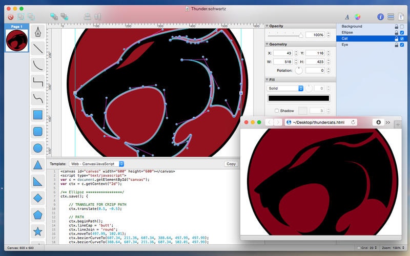
Task: Open a new browser tab with plus button
Action: point(398,125)
